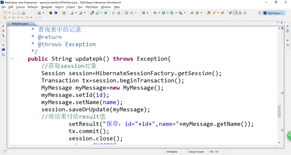This screenshot has height=155, width=291.
Task: Click the HibernateSessionFactory text in code
Action: click(x=135, y=73)
